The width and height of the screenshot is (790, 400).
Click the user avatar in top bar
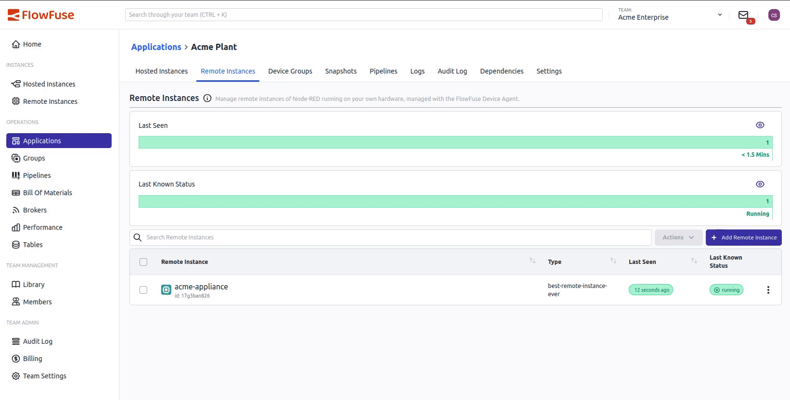(774, 15)
